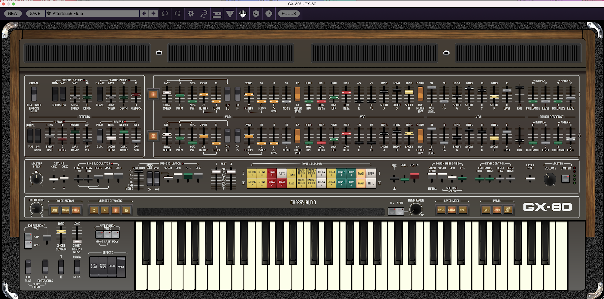Image resolution: width=604 pixels, height=299 pixels.
Task: Toggle the DELAY effects rocker
Action: [112, 267]
